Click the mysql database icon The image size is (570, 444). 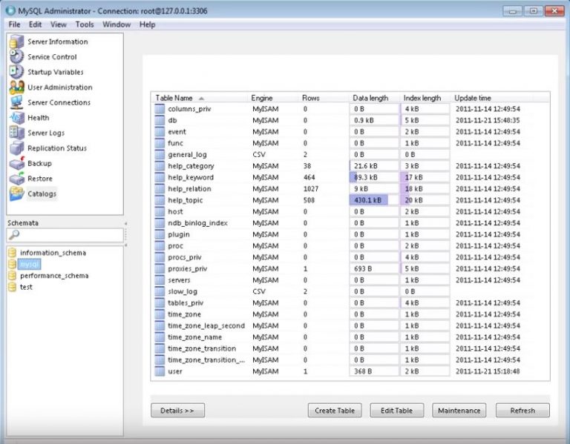tap(13, 264)
